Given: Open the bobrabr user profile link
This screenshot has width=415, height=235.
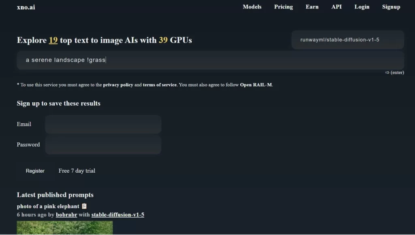Looking at the screenshot, I should pyautogui.click(x=66, y=215).
